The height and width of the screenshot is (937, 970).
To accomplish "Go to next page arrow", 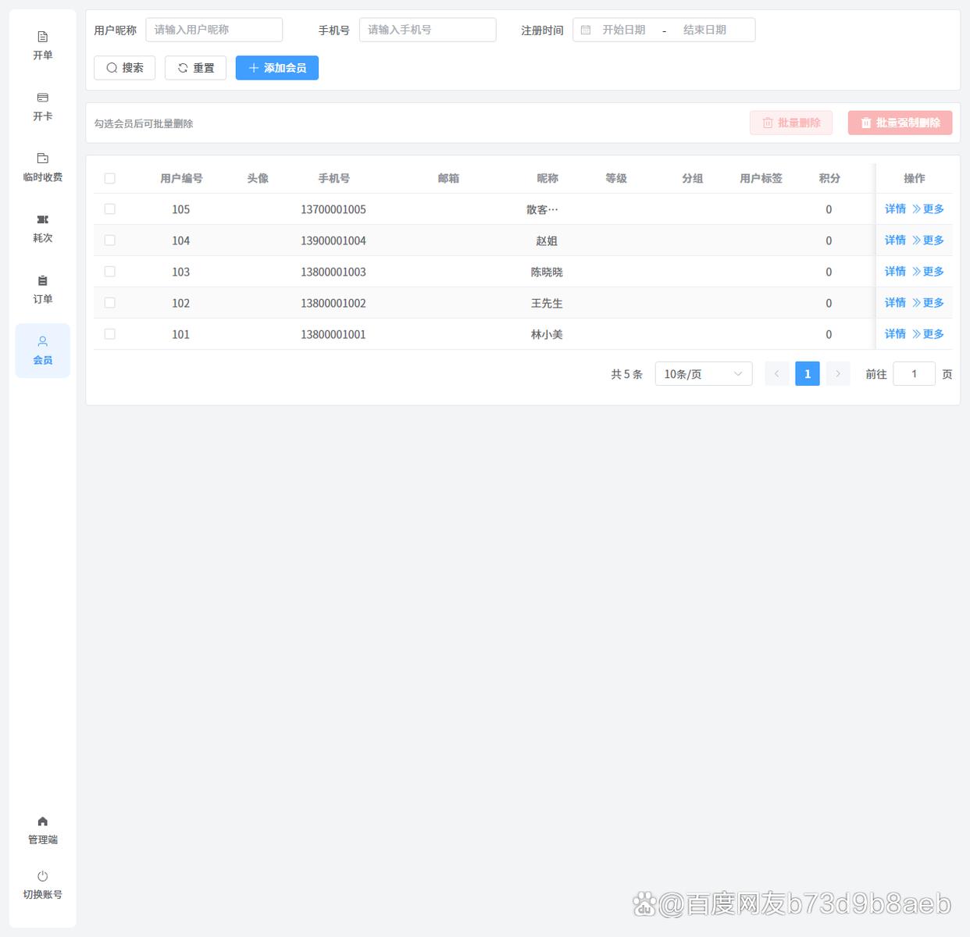I will [x=838, y=374].
